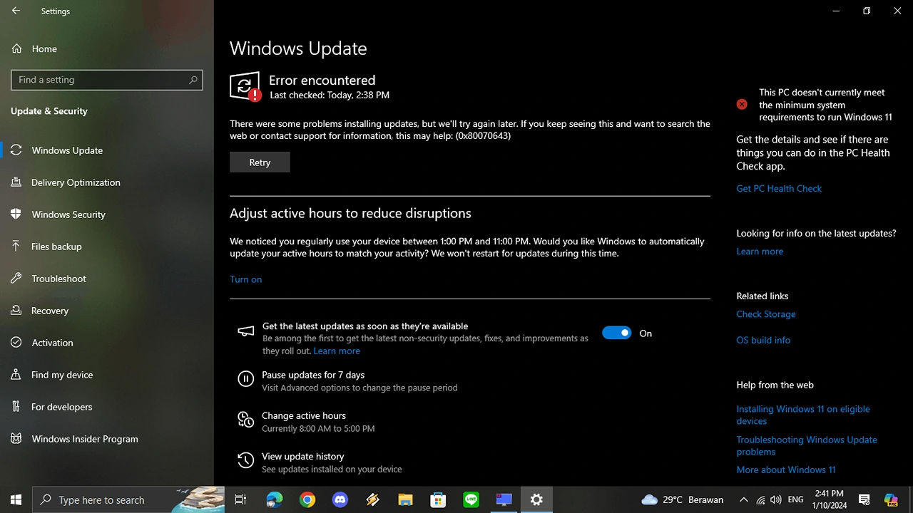Open Troubleshooting Windows Update problems link
This screenshot has height=513, width=913.
point(807,445)
